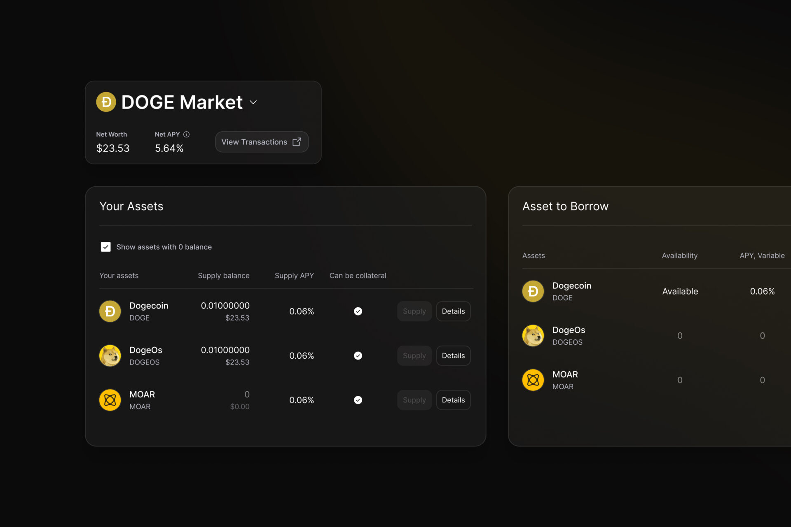Screen dimensions: 791x527
Task: Click the Net APY info icon
Action: pyautogui.click(x=186, y=135)
